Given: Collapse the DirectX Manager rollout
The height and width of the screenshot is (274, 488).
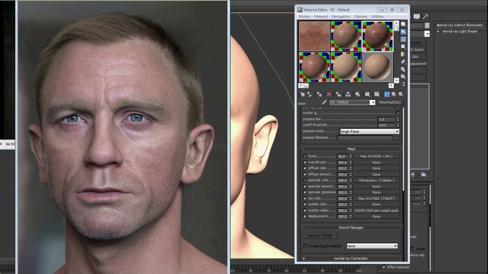Looking at the screenshot, I should [x=351, y=227].
